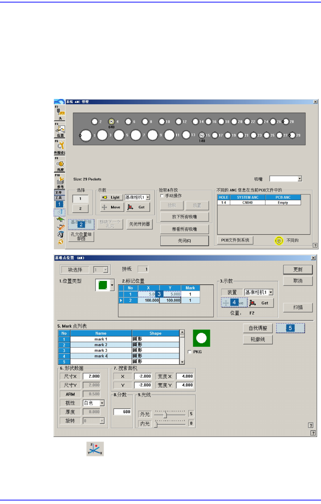
Task: Click PCB文件到系统 button
Action: pos(235,240)
